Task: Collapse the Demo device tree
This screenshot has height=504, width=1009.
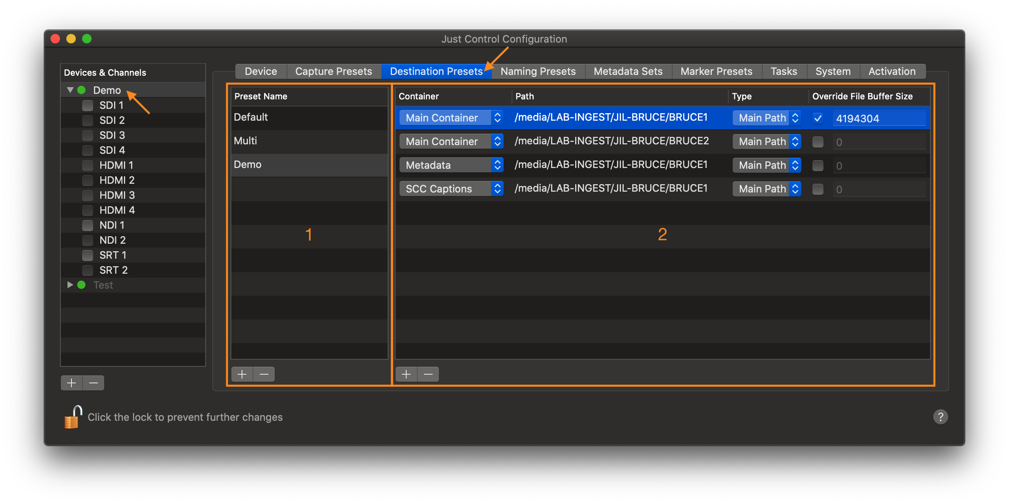Action: 70,90
